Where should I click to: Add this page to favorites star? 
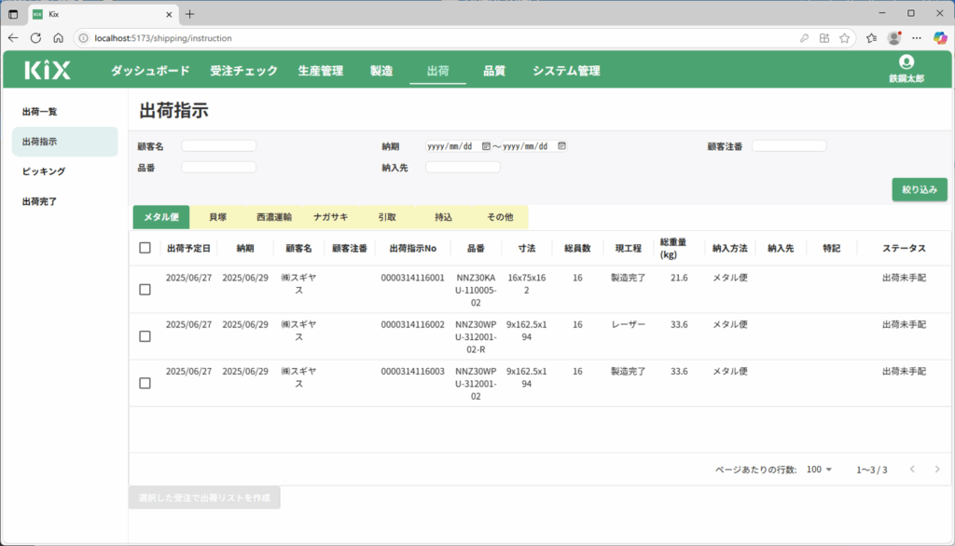click(x=844, y=38)
